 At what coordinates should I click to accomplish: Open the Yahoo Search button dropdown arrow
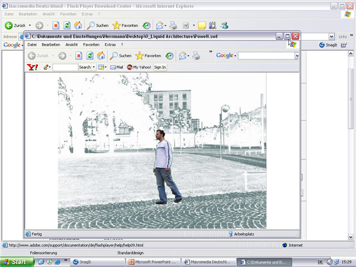[x=93, y=67]
